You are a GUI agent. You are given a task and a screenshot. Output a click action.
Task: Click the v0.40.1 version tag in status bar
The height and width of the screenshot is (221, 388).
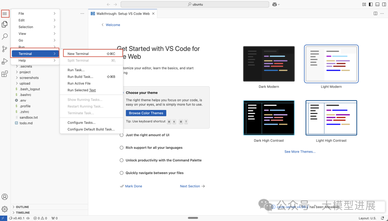point(17,218)
